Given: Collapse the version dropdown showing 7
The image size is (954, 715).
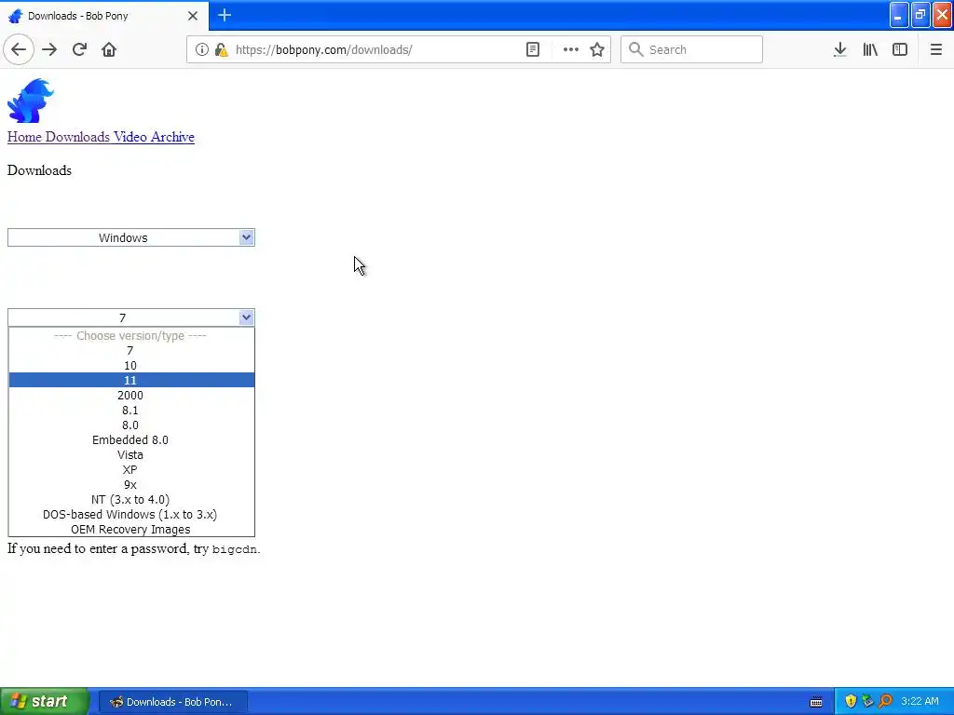Looking at the screenshot, I should tap(130, 318).
